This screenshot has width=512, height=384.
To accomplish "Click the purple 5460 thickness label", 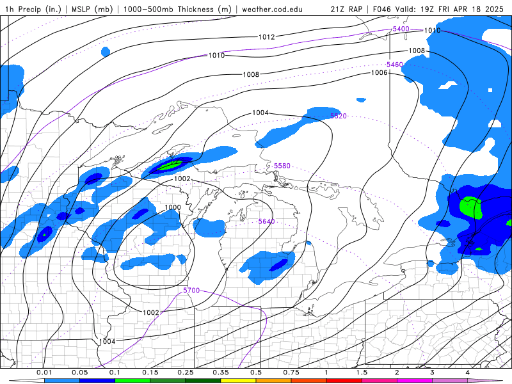I will [394, 65].
